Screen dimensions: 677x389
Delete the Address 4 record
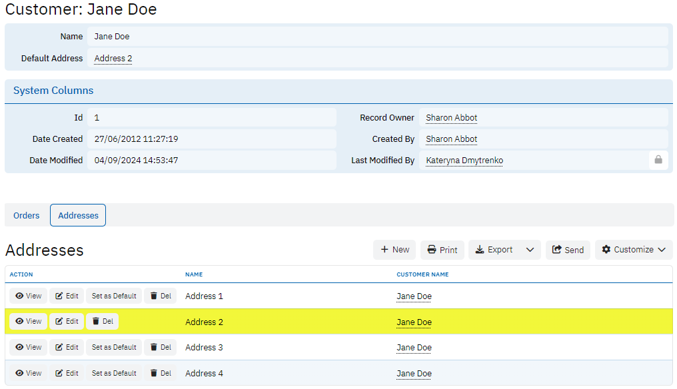[x=160, y=373]
